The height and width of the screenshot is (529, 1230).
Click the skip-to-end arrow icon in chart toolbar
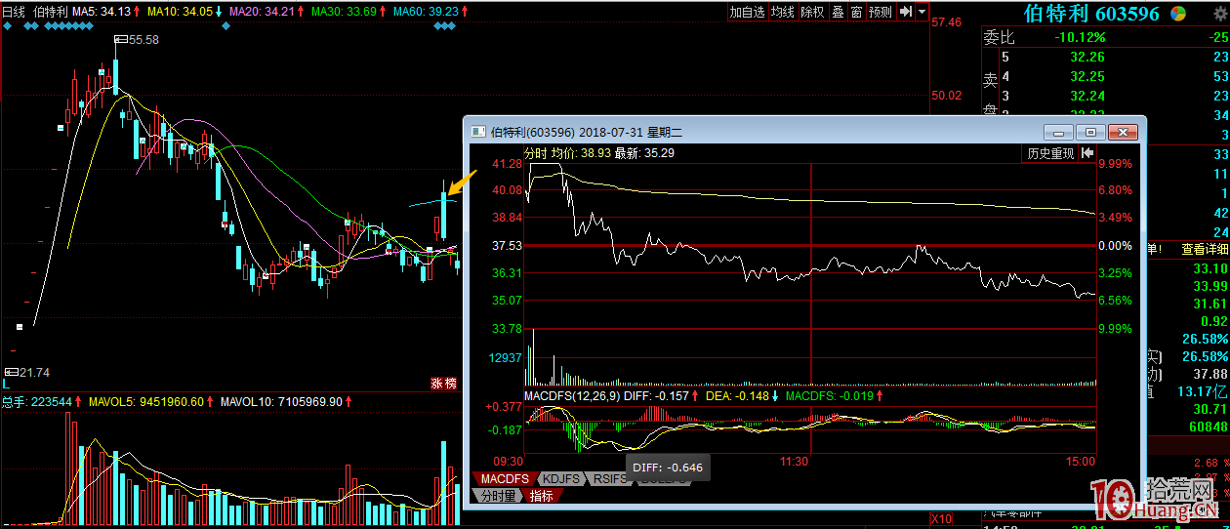905,12
